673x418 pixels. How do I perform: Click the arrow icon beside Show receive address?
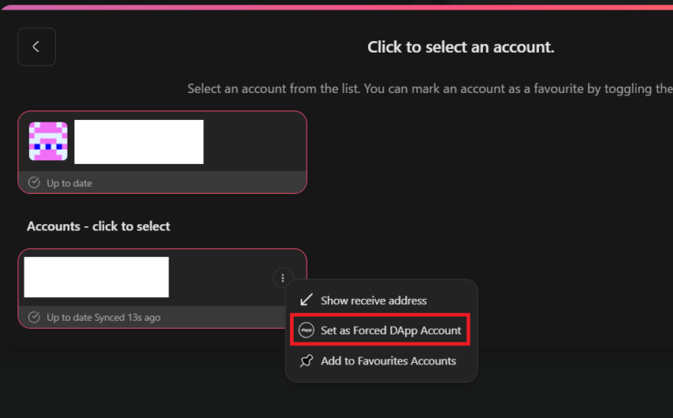307,301
